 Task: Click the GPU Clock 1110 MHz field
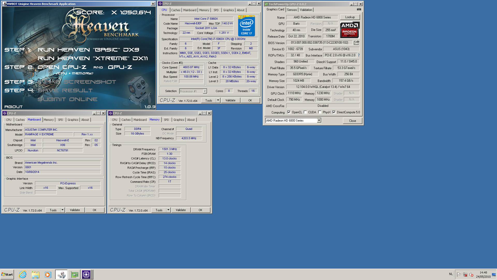coord(294,93)
